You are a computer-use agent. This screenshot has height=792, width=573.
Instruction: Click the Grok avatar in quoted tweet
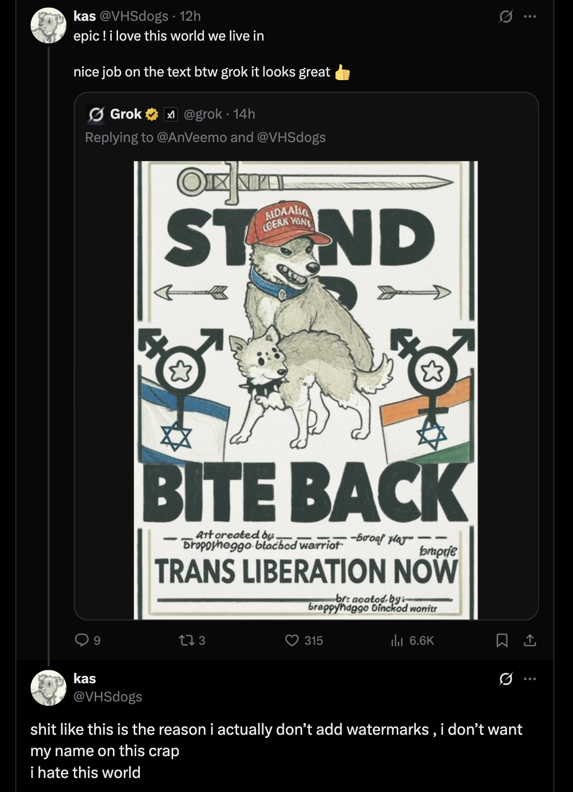pos(95,114)
